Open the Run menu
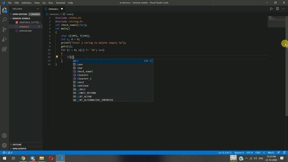 coord(51,3)
